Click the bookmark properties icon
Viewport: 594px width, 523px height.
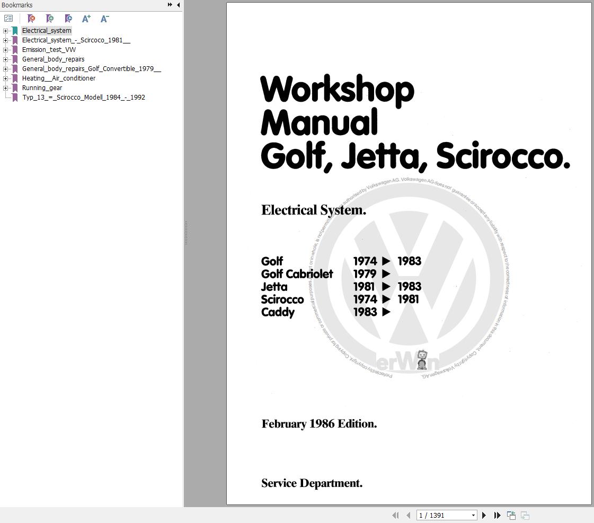click(68, 18)
